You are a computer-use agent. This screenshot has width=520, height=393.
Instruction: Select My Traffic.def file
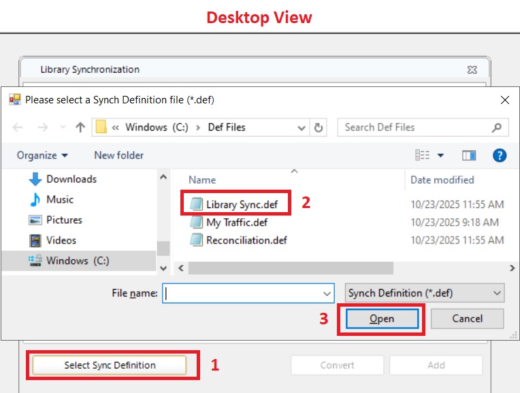pyautogui.click(x=237, y=222)
